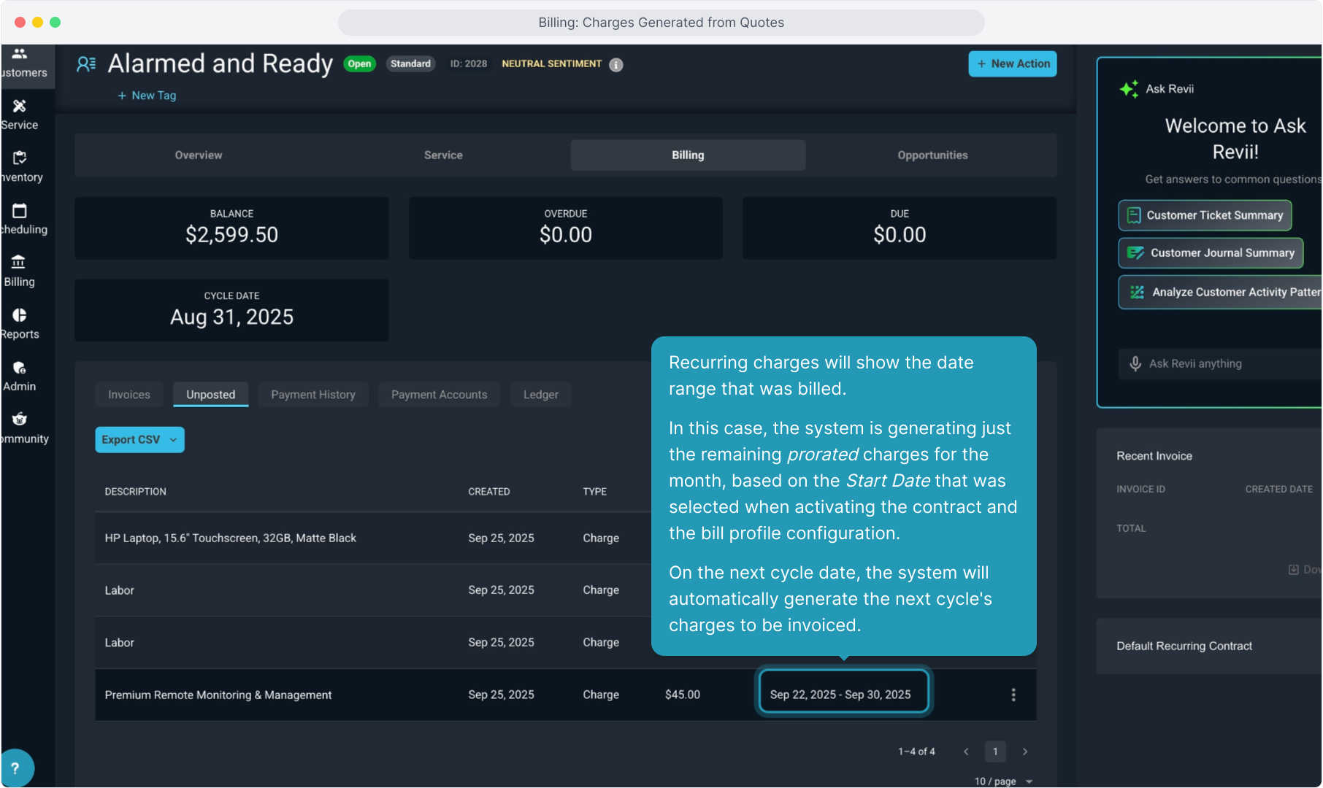Image resolution: width=1323 pixels, height=788 pixels.
Task: Switch to the Overview tab
Action: [199, 155]
